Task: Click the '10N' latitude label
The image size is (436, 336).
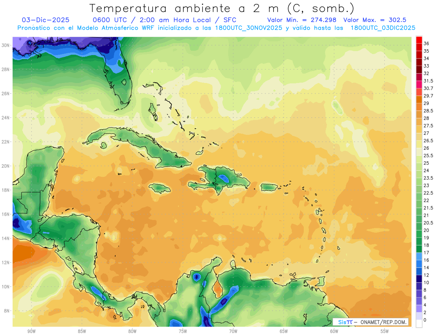Action: pyautogui.click(x=6, y=287)
